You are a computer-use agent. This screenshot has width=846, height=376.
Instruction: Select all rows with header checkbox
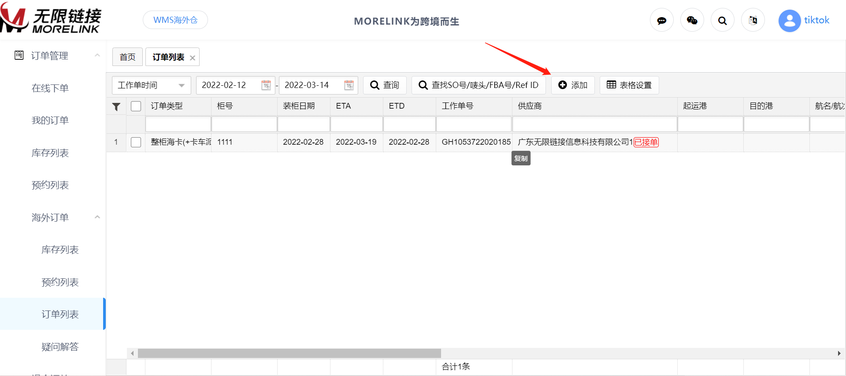[136, 106]
